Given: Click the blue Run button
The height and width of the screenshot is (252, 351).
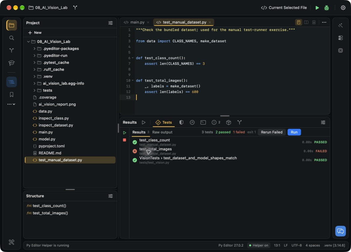Looking at the screenshot, I should pyautogui.click(x=294, y=132).
